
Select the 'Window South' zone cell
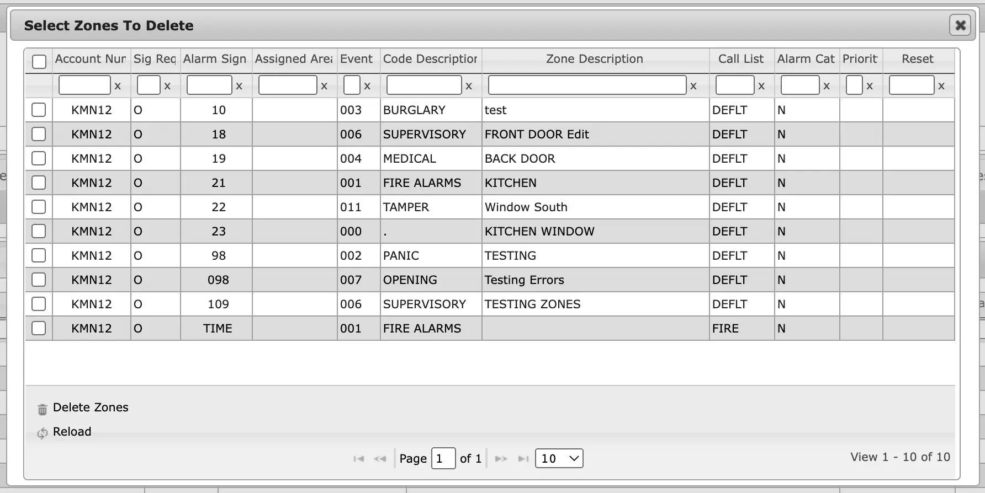595,207
